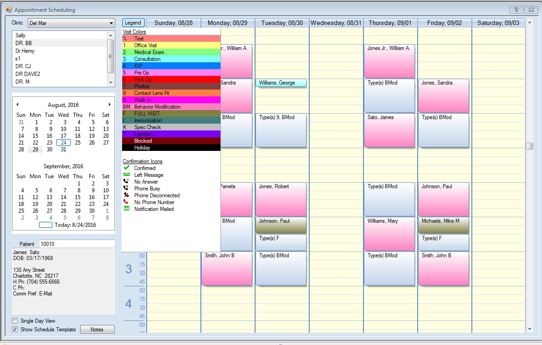Click the Office Visit yellow color row

pos(171,45)
